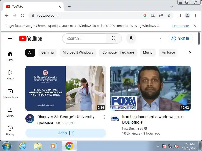Open Windows Media Player from taskbar
Image resolution: width=202 pixels, height=151 pixels.
[x=53, y=146]
